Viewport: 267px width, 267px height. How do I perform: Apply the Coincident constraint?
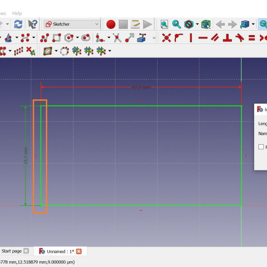166,38
